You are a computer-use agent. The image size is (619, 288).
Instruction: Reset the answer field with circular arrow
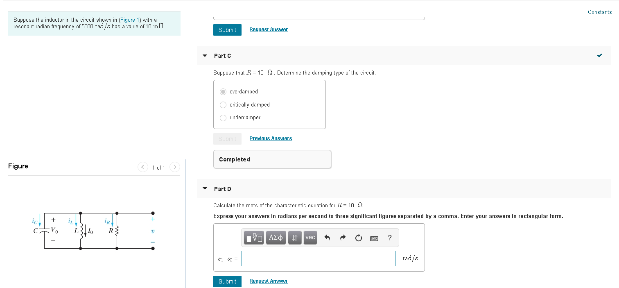[359, 238]
